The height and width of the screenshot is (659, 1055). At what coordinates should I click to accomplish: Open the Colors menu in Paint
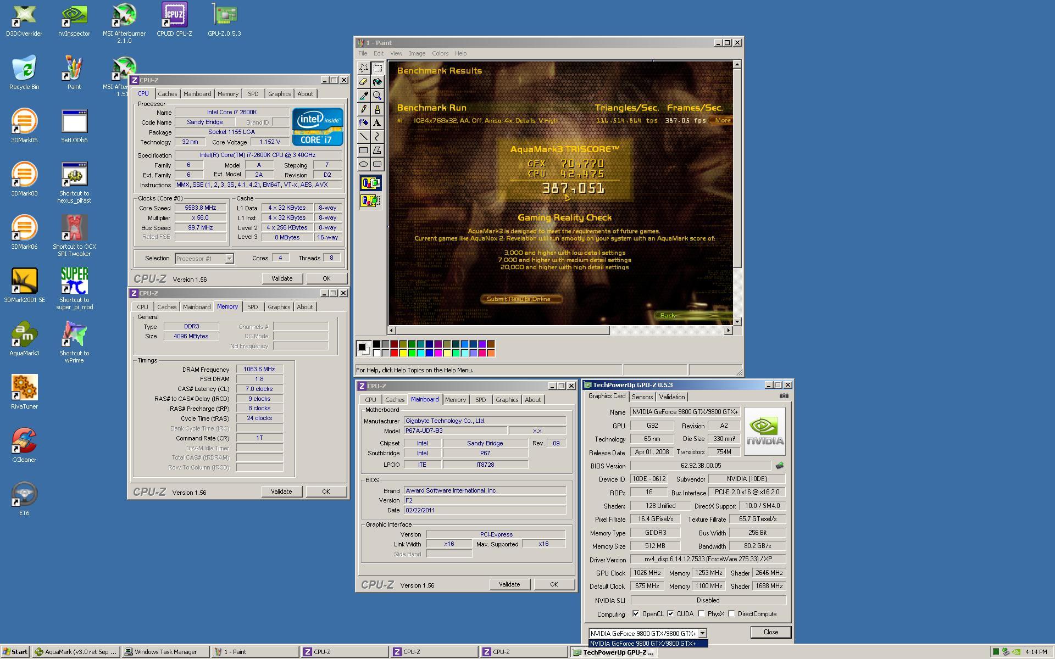click(x=440, y=53)
